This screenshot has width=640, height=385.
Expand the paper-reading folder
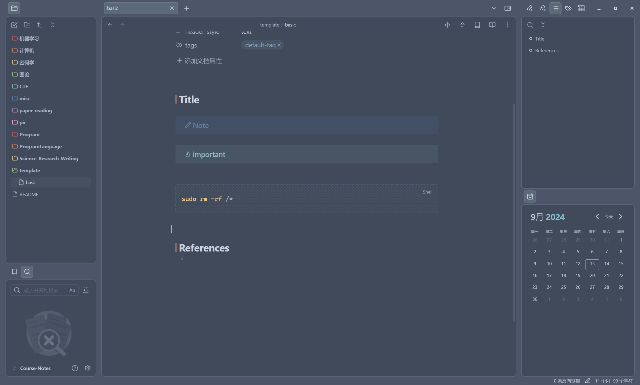(x=35, y=110)
